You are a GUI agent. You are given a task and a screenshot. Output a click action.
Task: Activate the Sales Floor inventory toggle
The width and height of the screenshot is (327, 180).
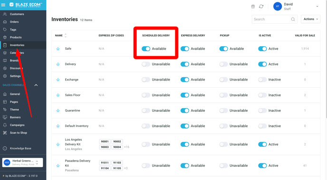262,95
